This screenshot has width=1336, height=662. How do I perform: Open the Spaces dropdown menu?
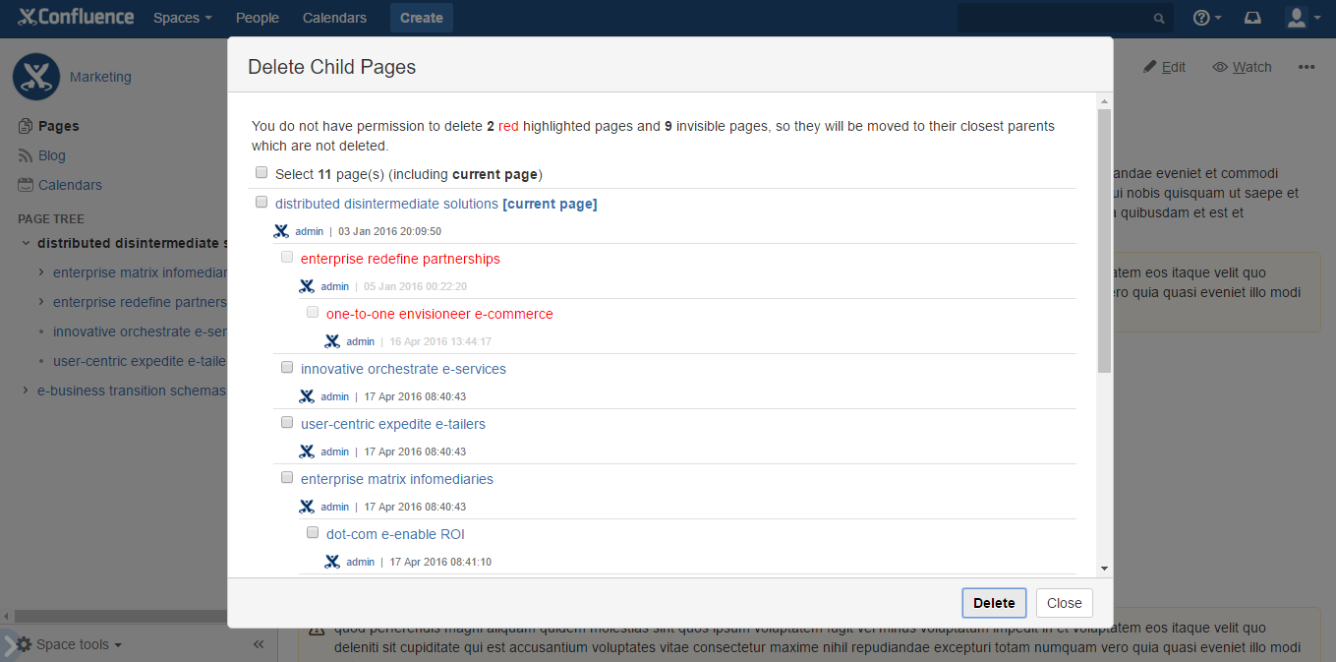[x=182, y=18]
